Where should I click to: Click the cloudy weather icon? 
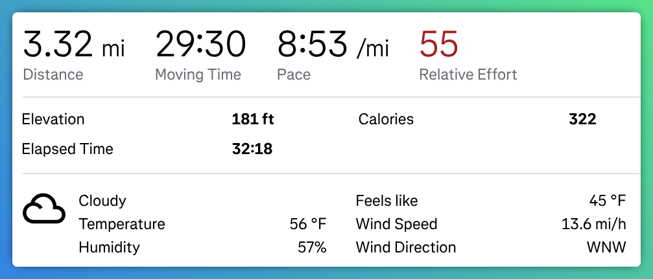[x=43, y=208]
